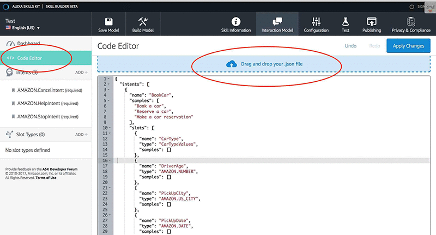Image resolution: width=436 pixels, height=235 pixels.
Task: Open the Publishing upload icon
Action: tap(372, 21)
